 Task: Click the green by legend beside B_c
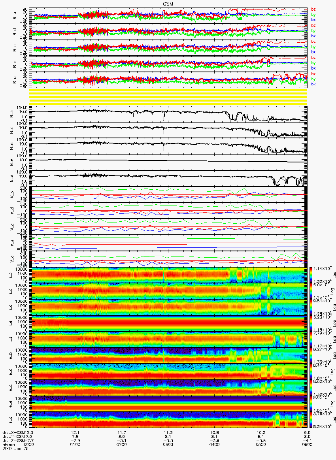click(x=313, y=47)
